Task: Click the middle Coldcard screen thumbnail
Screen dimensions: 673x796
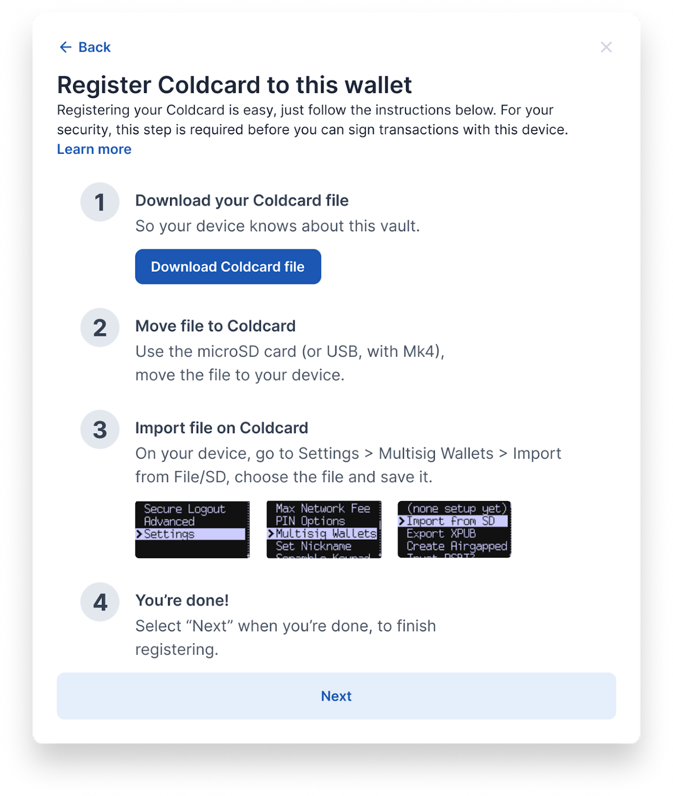Action: pos(324,530)
